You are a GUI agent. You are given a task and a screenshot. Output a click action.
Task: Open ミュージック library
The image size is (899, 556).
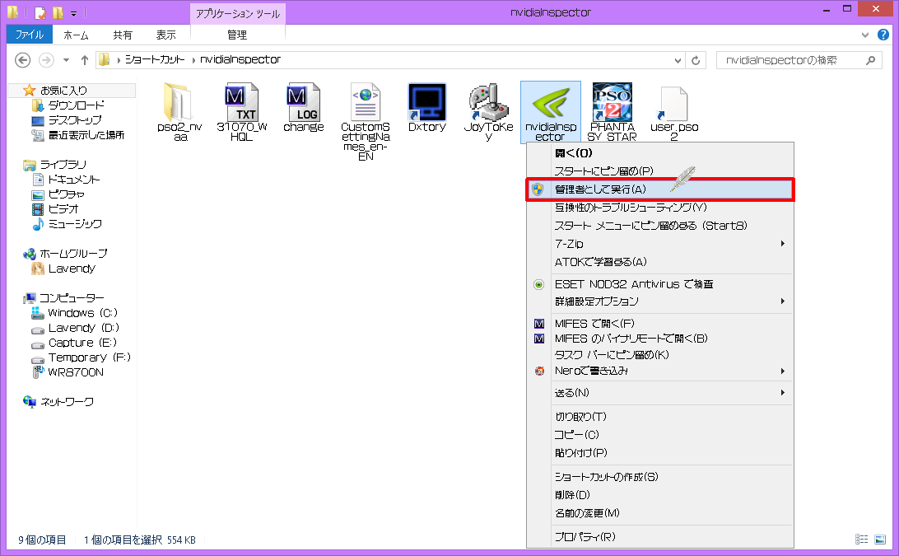[x=75, y=224]
